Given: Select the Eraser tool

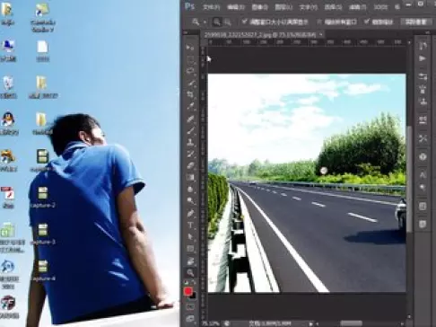Looking at the screenshot, I should (190, 166).
